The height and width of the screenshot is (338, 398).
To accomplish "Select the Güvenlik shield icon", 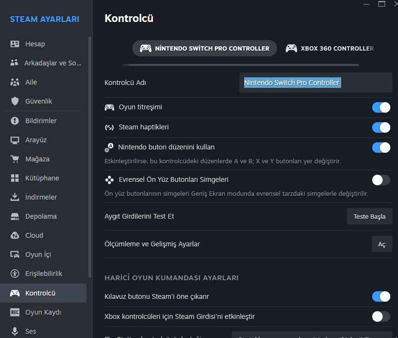I will 15,101.
